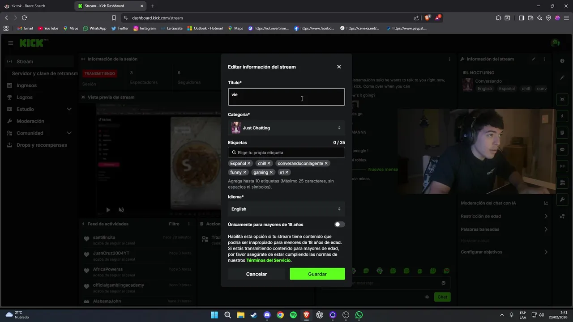Open chat settings gear icon
Image resolution: width=573 pixels, height=322 pixels.
[x=427, y=297]
